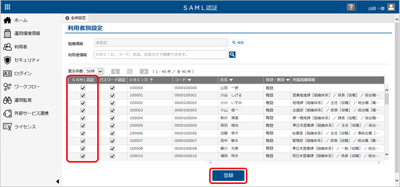This screenshot has height=187, width=400.
Task: Open the 氏名 column filter arrow
Action: point(231,80)
